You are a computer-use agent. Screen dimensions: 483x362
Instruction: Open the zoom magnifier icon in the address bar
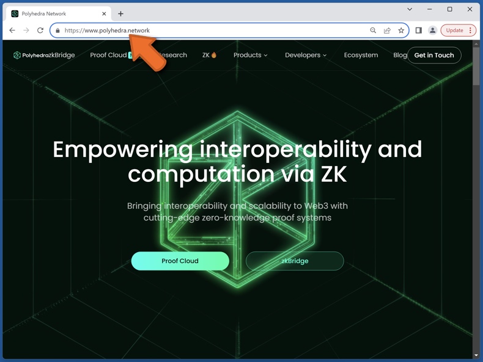373,30
